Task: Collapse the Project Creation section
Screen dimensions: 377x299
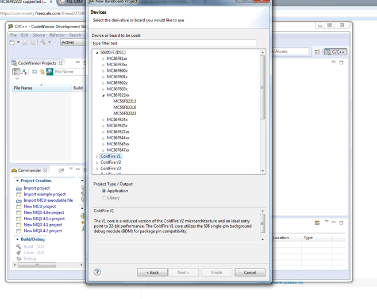Action: [x=17, y=181]
